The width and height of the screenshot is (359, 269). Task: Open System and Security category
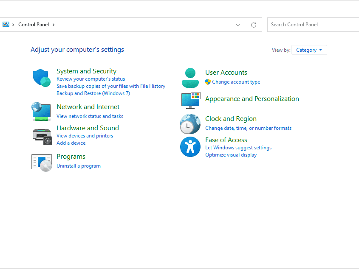[x=87, y=71]
